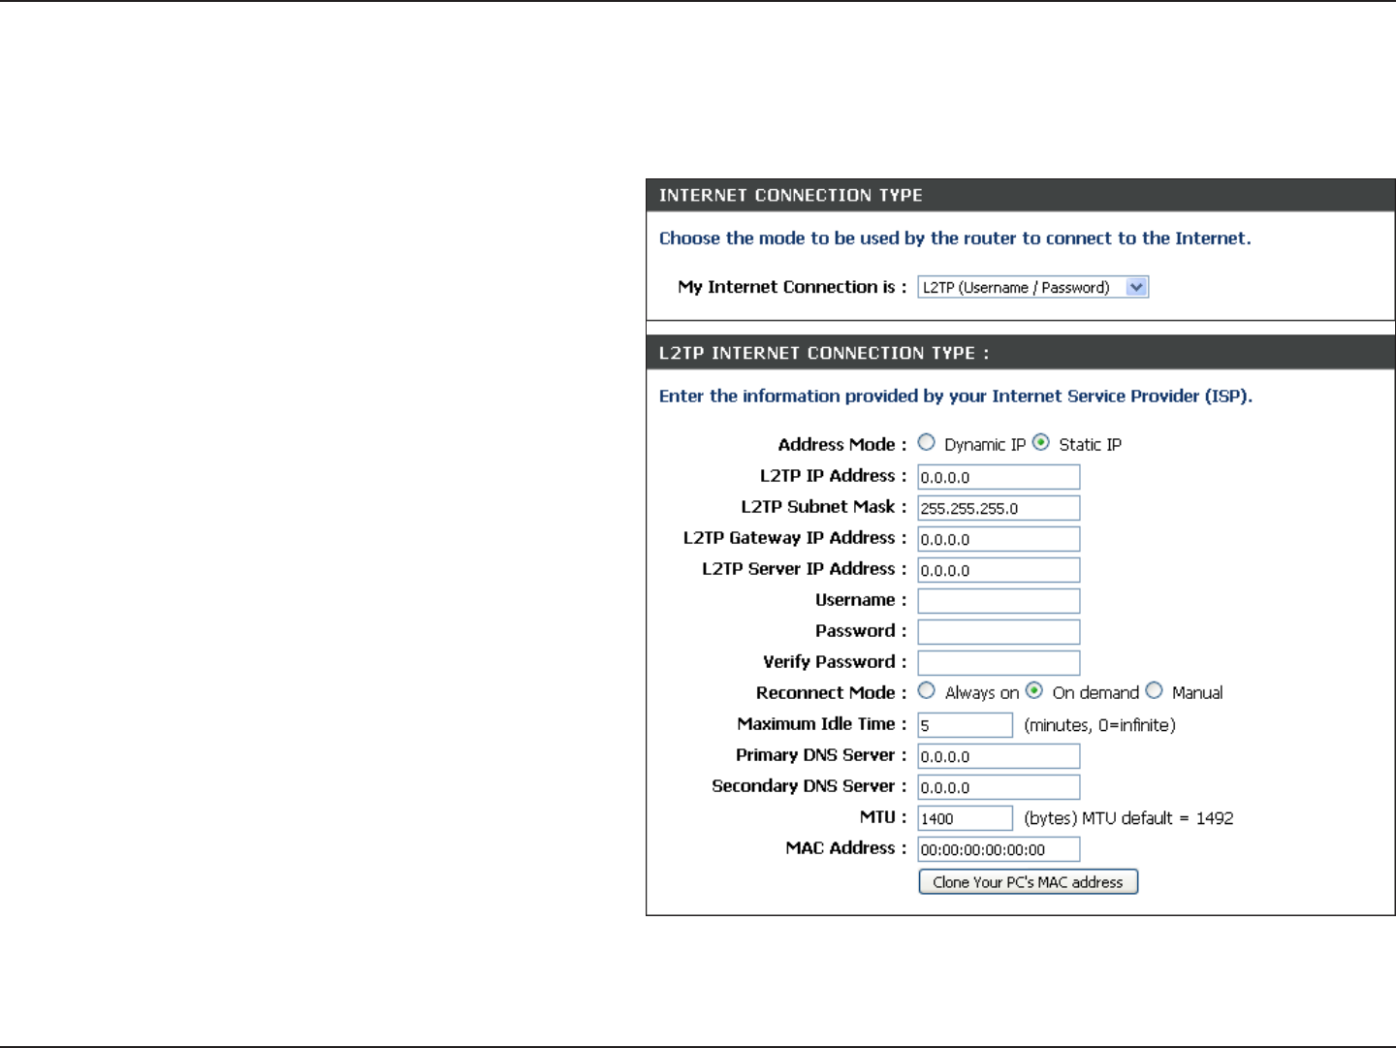The width and height of the screenshot is (1396, 1048).
Task: Click the L2TP IP Address field
Action: [999, 477]
